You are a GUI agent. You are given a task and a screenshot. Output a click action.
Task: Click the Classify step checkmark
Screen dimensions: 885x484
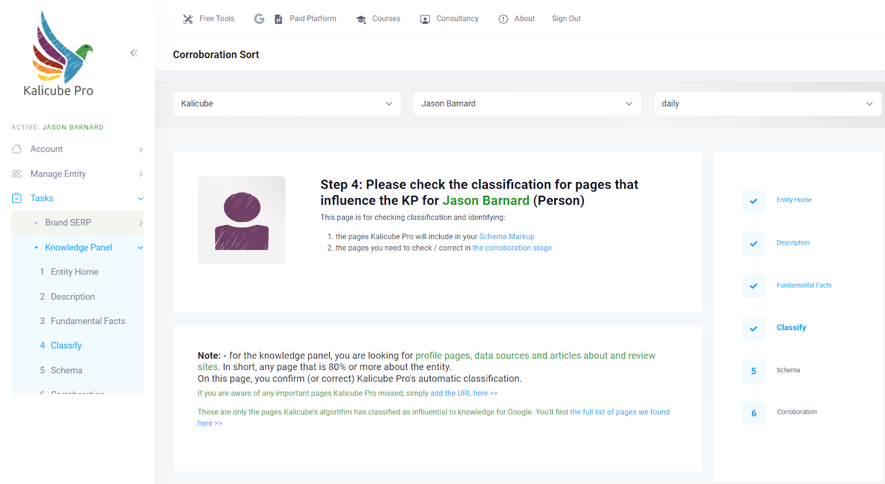pyautogui.click(x=753, y=329)
